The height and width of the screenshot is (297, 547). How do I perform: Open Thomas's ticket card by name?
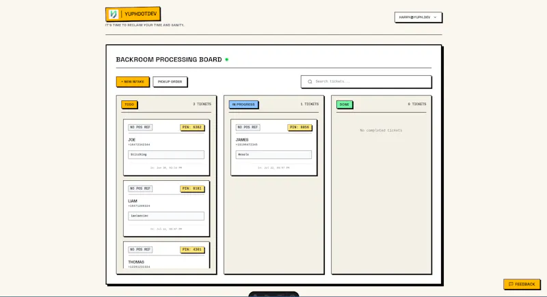[x=136, y=261]
